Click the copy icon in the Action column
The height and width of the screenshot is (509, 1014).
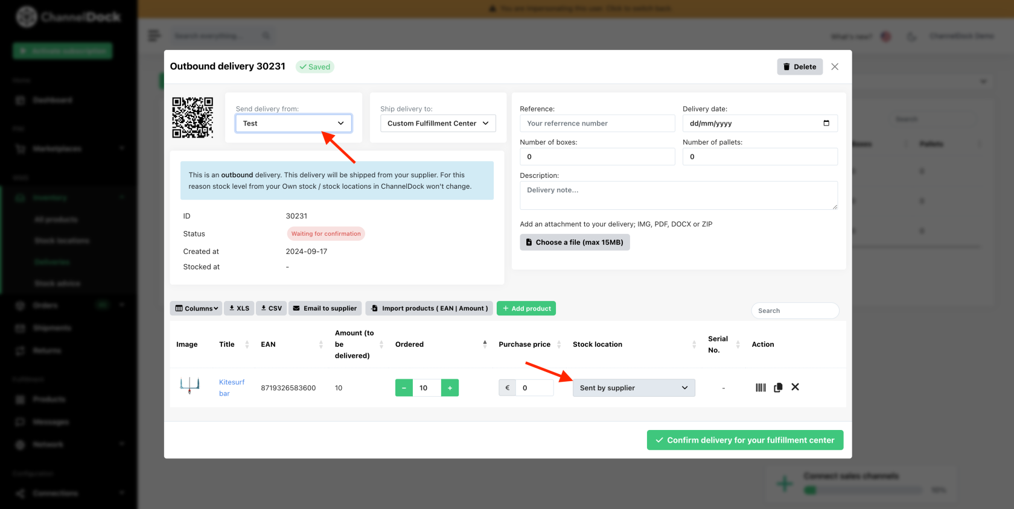(x=778, y=388)
